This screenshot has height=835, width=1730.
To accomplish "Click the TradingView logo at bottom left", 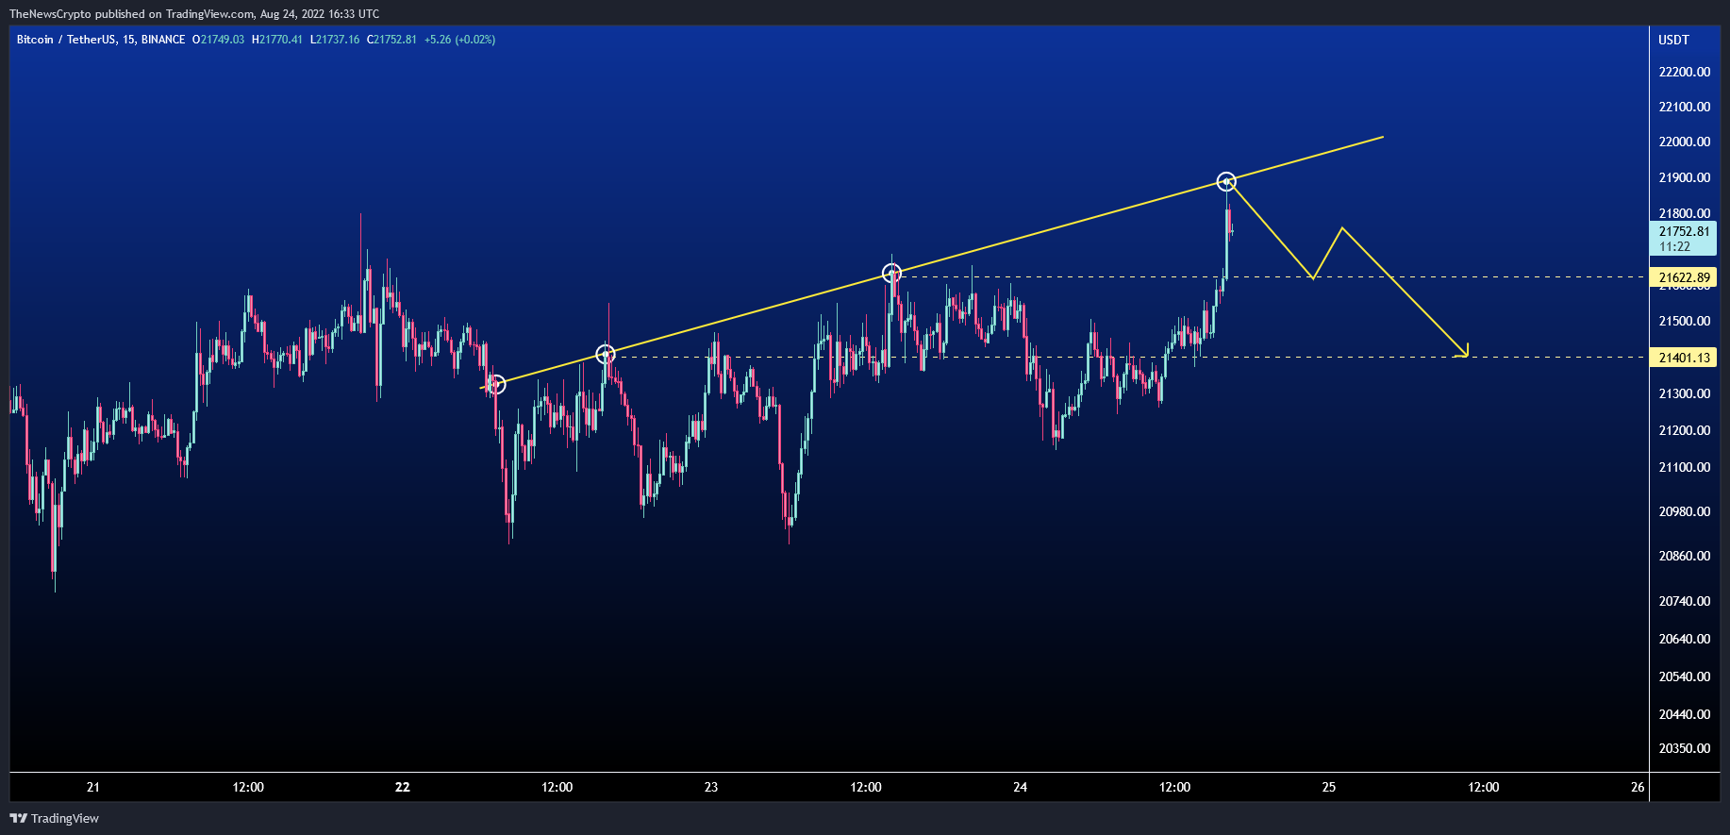I will pyautogui.click(x=55, y=818).
